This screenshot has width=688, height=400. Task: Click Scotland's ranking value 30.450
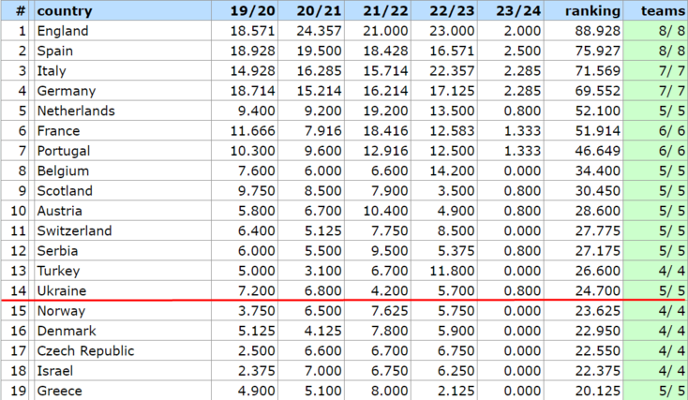click(598, 191)
